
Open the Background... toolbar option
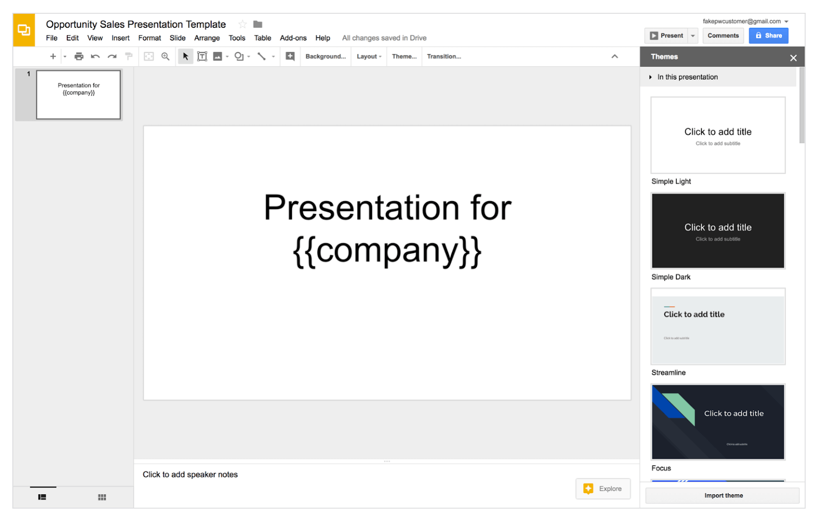coord(326,56)
